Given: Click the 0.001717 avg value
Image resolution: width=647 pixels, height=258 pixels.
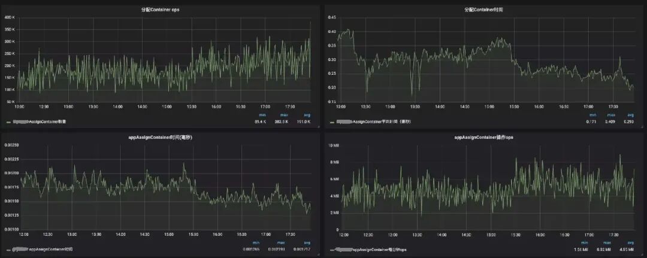Looking at the screenshot, I should pos(301,250).
